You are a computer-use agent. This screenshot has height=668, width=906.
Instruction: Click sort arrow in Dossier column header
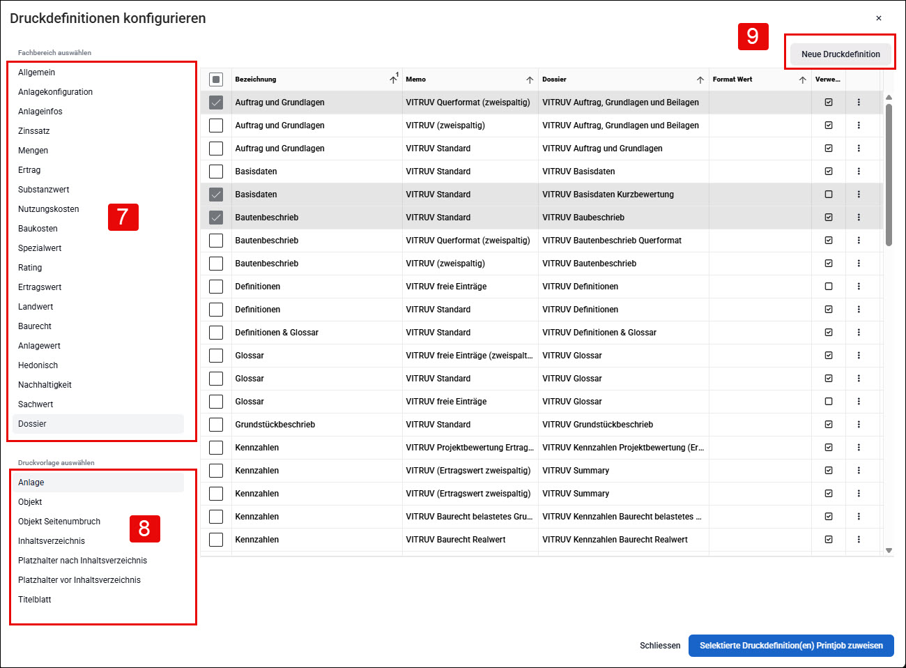700,79
